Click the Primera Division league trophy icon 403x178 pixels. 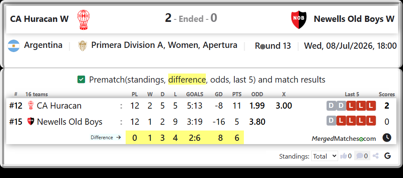tap(82, 46)
